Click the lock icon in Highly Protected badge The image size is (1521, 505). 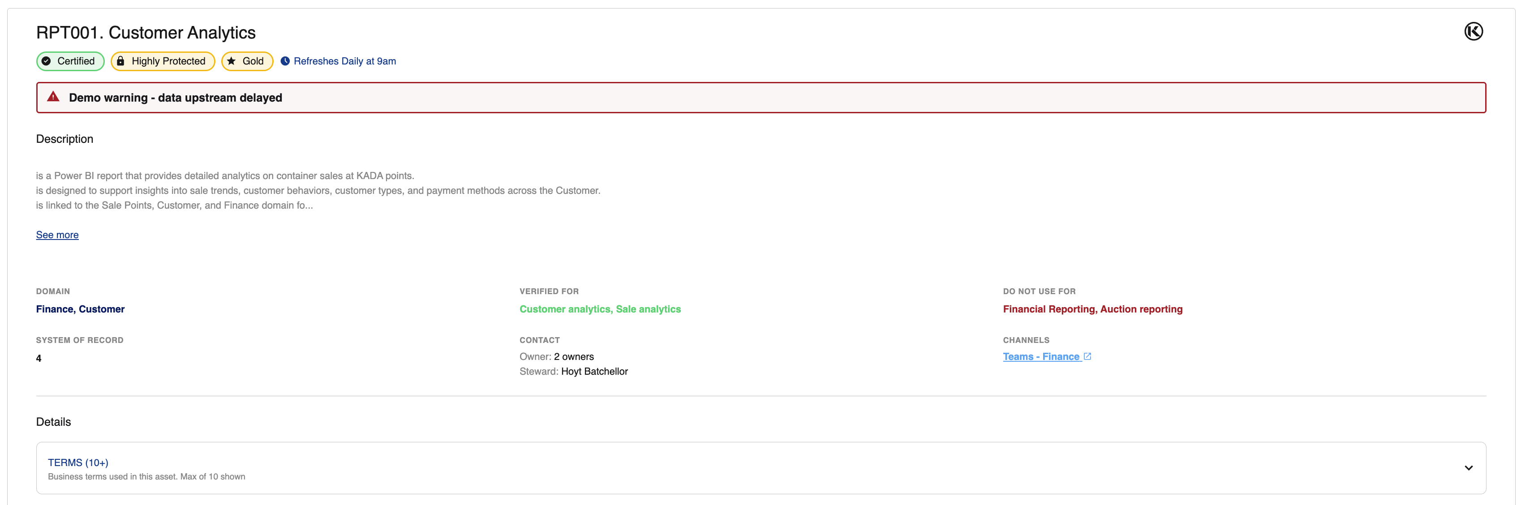120,61
